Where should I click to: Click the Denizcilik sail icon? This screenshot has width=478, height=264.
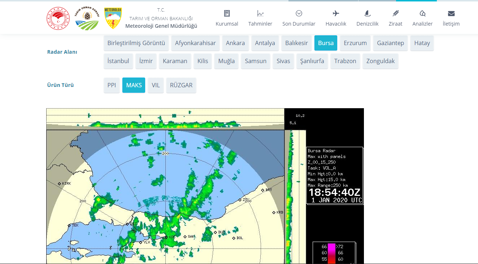(x=368, y=13)
